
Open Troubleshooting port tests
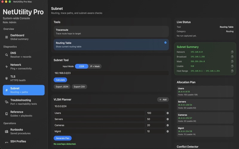click(x=24, y=102)
